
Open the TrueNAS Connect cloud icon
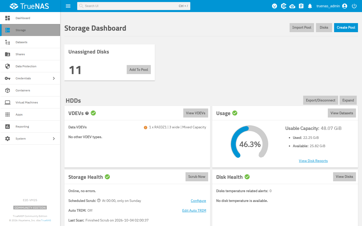[292, 6]
